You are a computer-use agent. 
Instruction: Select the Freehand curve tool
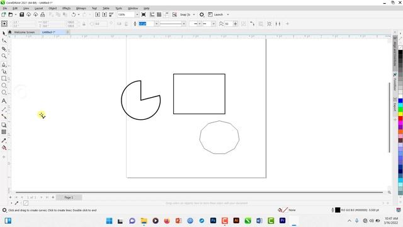[x=4, y=64]
